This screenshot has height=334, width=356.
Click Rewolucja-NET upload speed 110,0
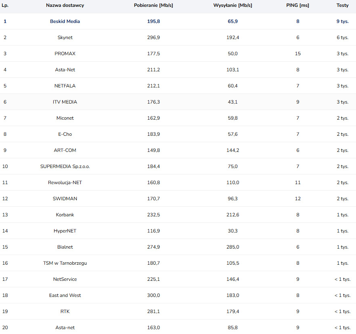233,183
